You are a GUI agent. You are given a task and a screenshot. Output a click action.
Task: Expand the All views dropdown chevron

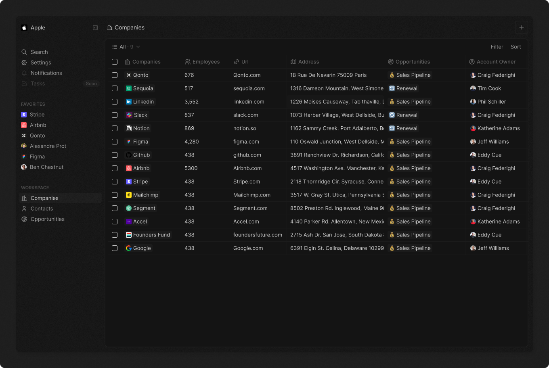pyautogui.click(x=138, y=47)
